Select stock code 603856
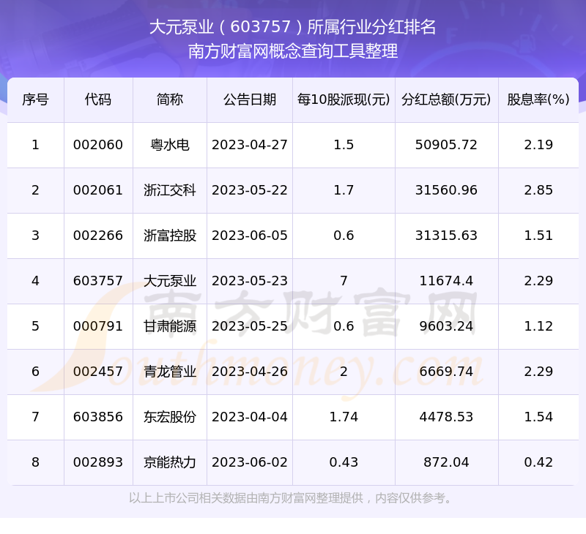This screenshot has height=534, width=586. [98, 417]
